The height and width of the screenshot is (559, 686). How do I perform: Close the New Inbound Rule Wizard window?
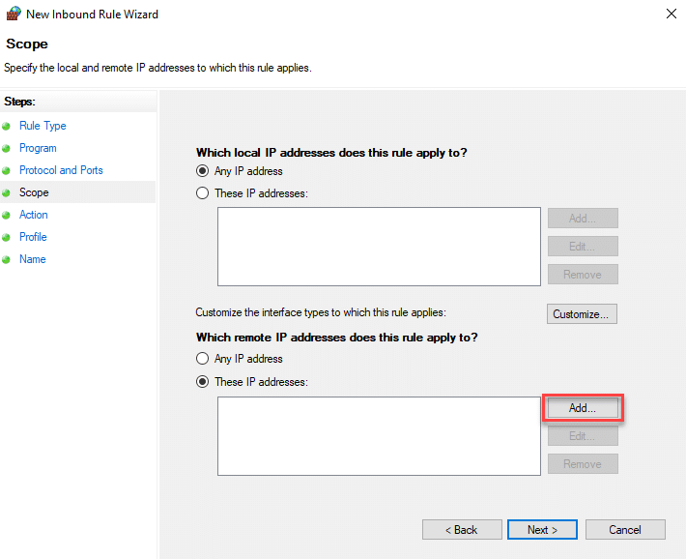click(671, 15)
